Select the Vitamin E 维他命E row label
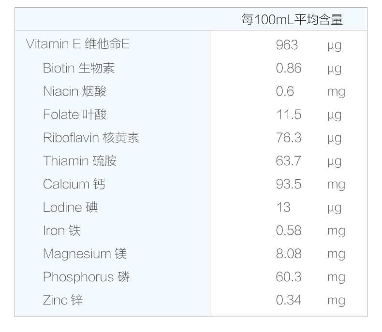The height and width of the screenshot is (332, 382). (78, 44)
